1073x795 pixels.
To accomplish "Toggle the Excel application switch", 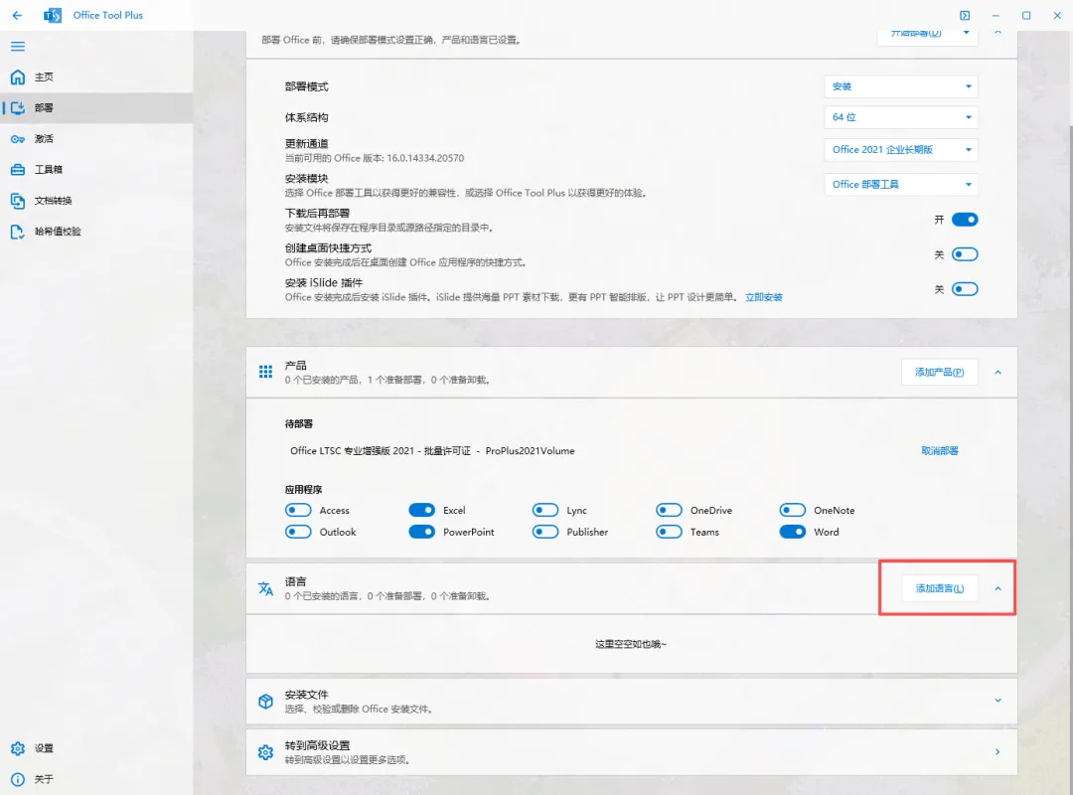I will pos(421,510).
